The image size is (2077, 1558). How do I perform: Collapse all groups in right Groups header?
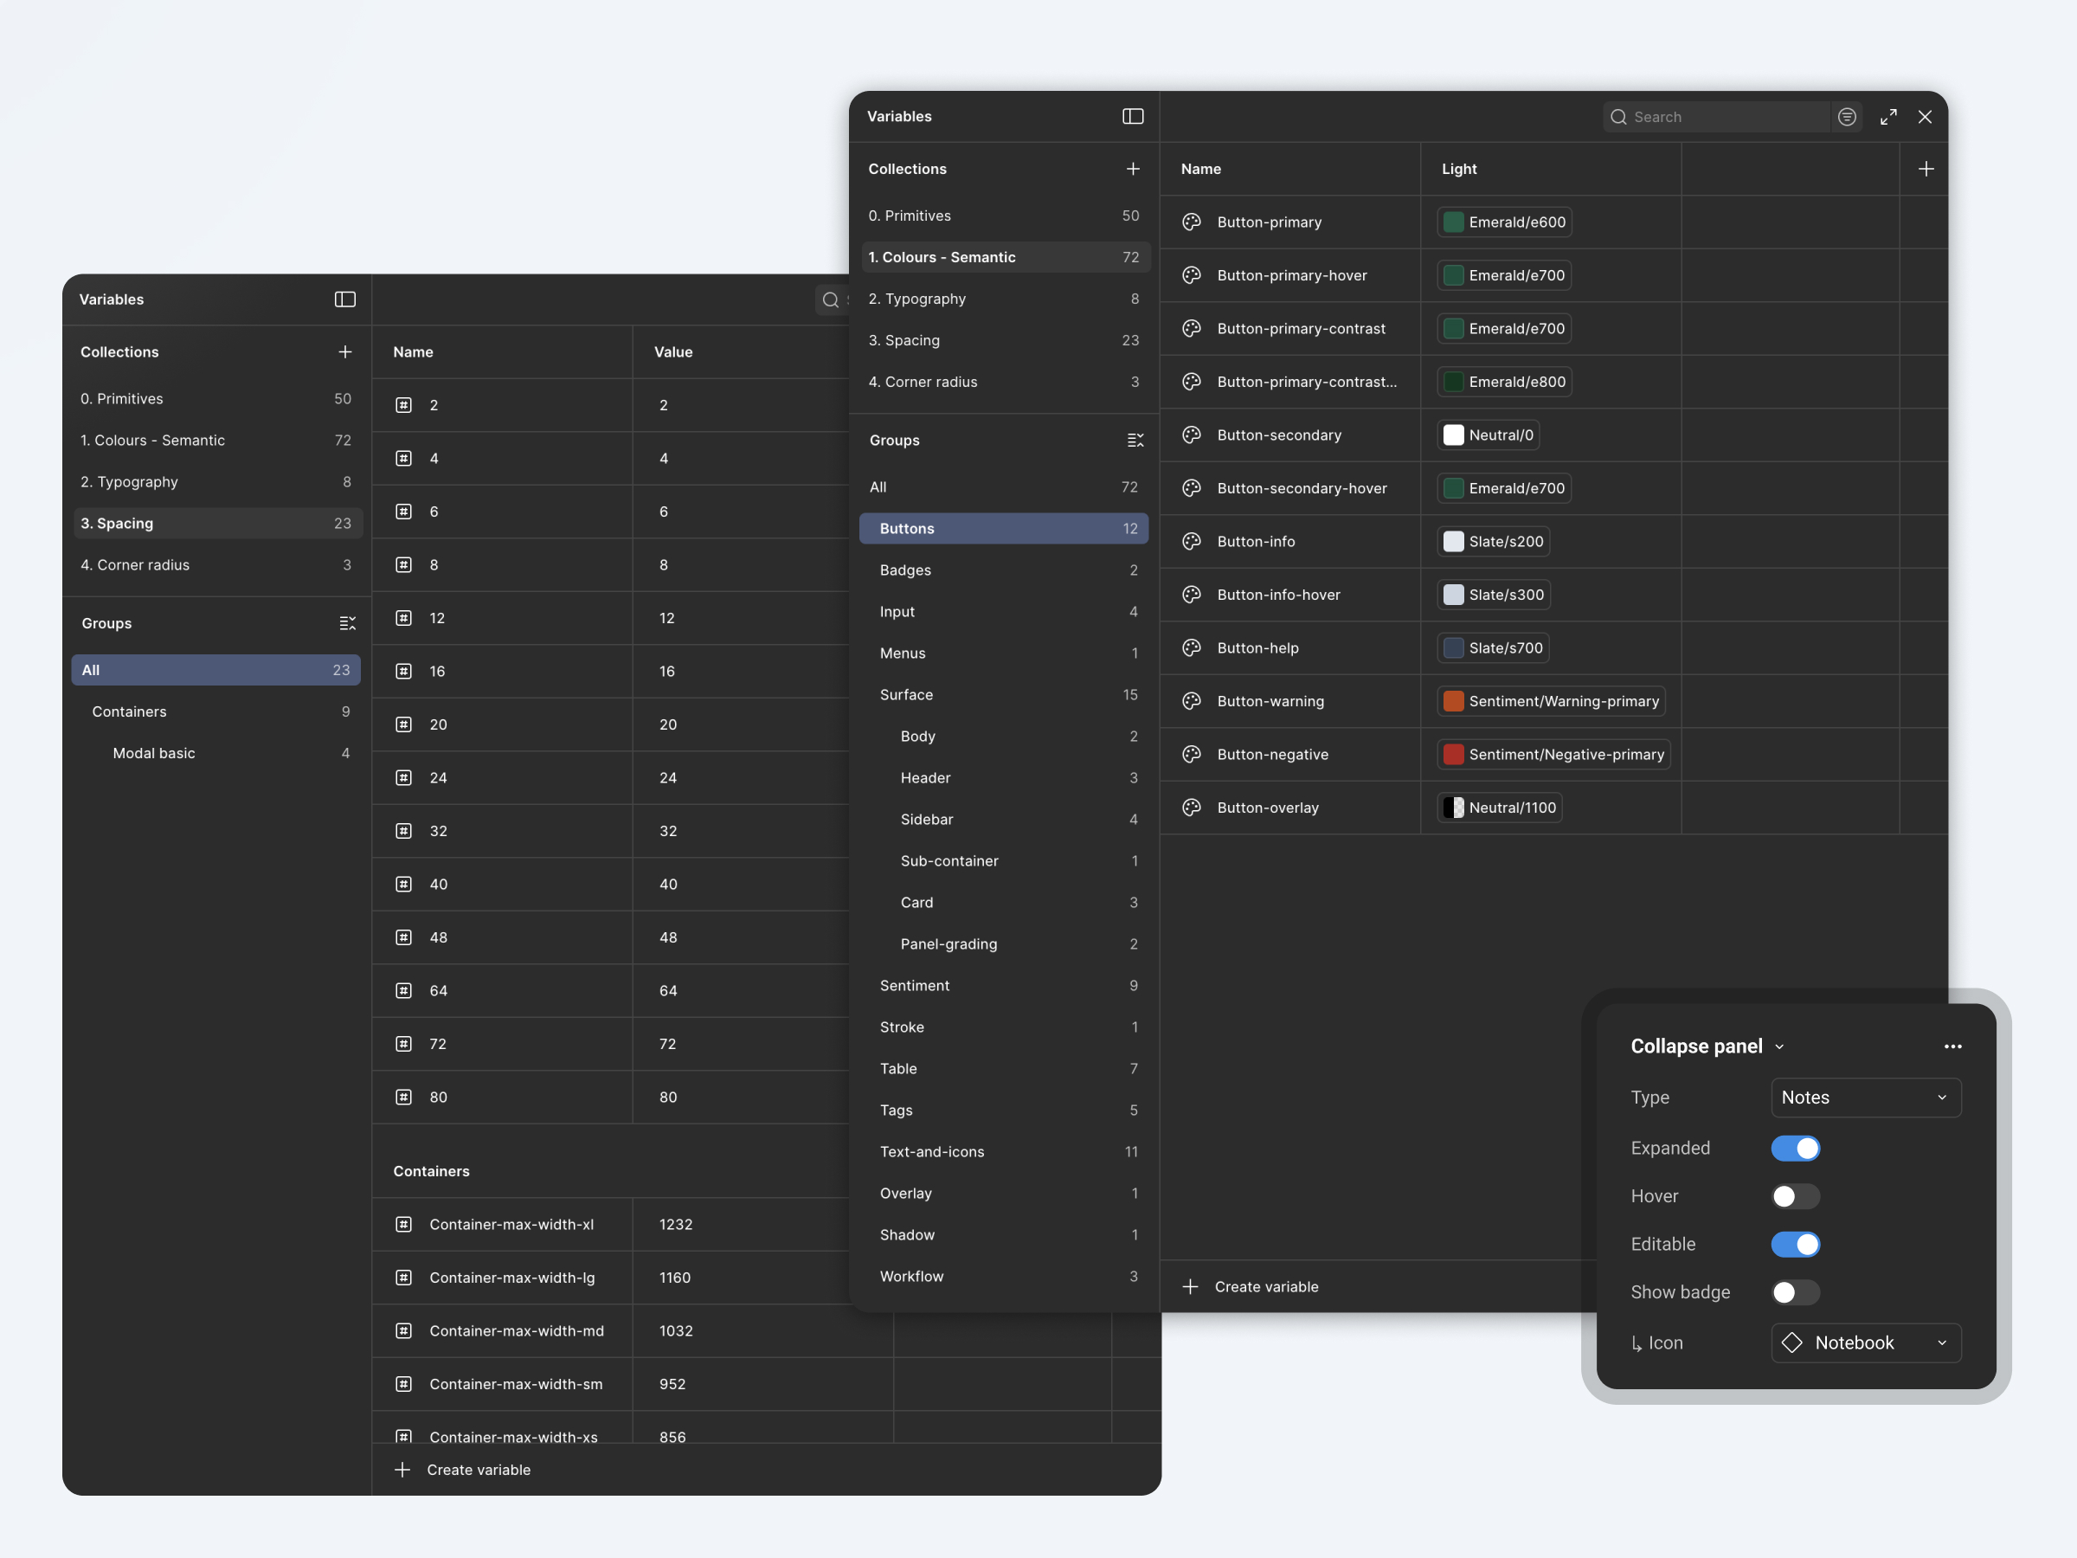(x=1135, y=441)
